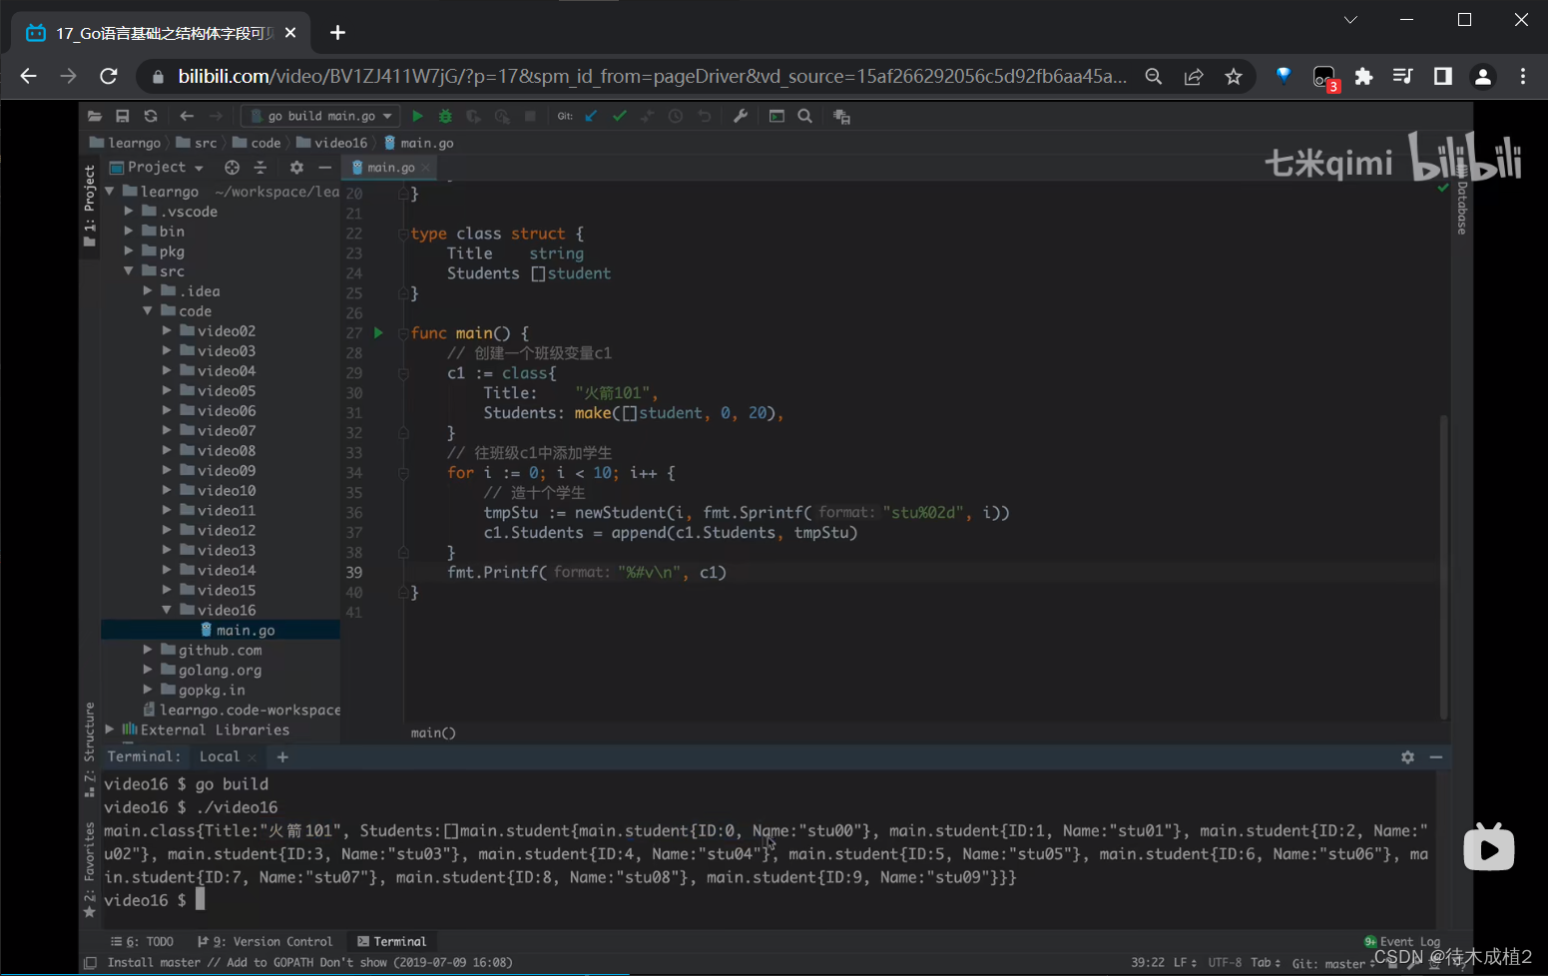Click the green Run triangle in IDE toolbar

click(x=417, y=116)
